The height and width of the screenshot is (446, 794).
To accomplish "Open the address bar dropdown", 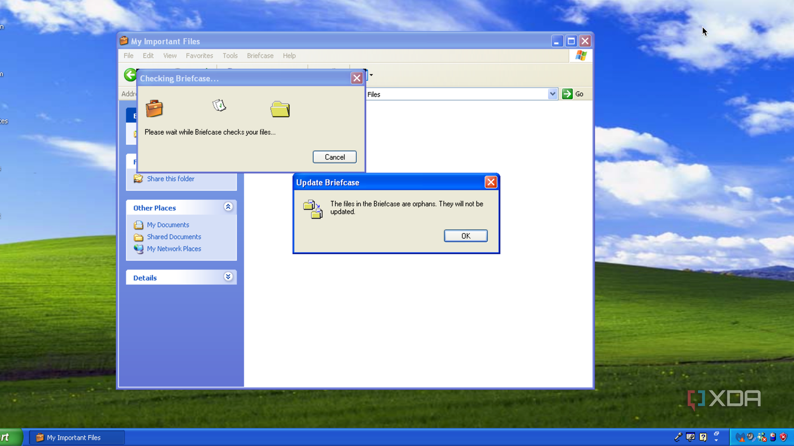I will [x=552, y=94].
